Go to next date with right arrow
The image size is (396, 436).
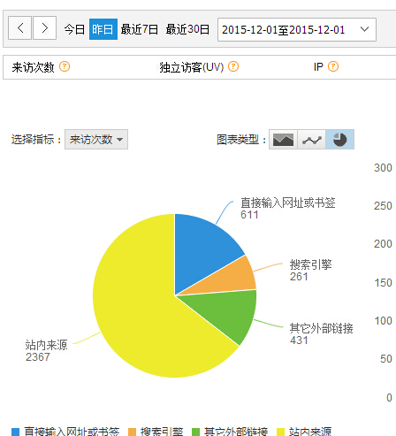pyautogui.click(x=44, y=28)
